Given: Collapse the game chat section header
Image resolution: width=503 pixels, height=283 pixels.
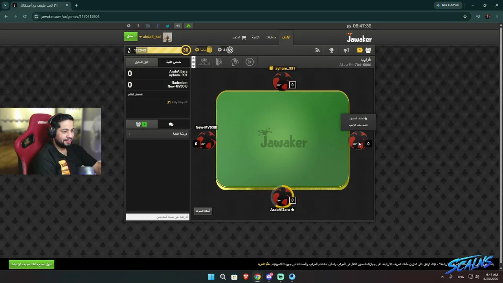Looking at the screenshot, I should click(x=158, y=134).
